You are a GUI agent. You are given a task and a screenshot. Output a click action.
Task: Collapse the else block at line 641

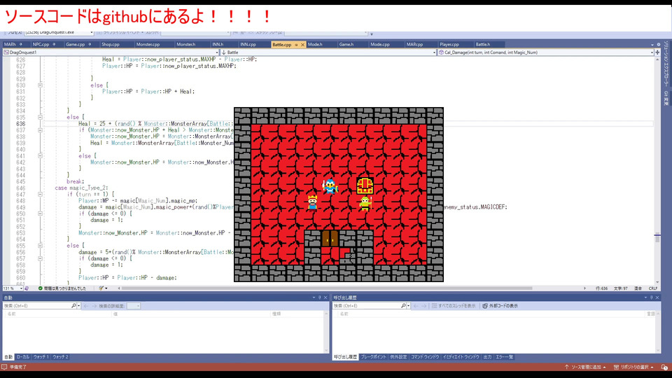point(41,155)
